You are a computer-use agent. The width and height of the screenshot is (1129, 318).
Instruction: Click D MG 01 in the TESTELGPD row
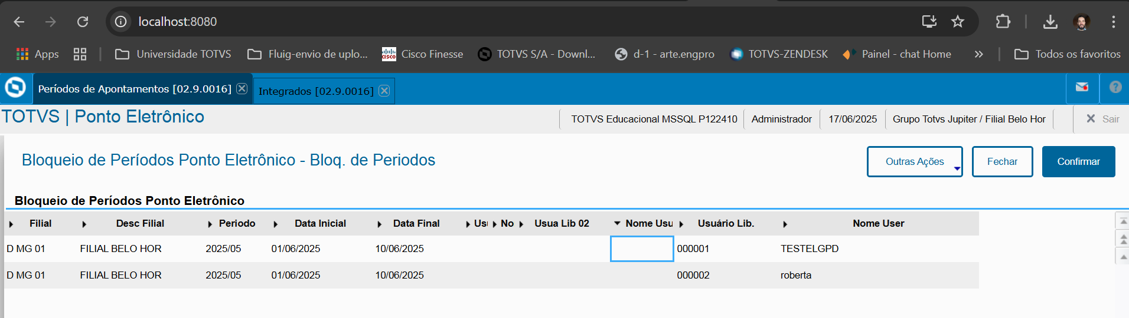[26, 249]
